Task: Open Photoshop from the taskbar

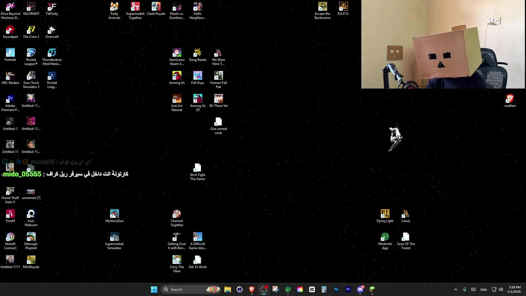Action: (x=336, y=289)
